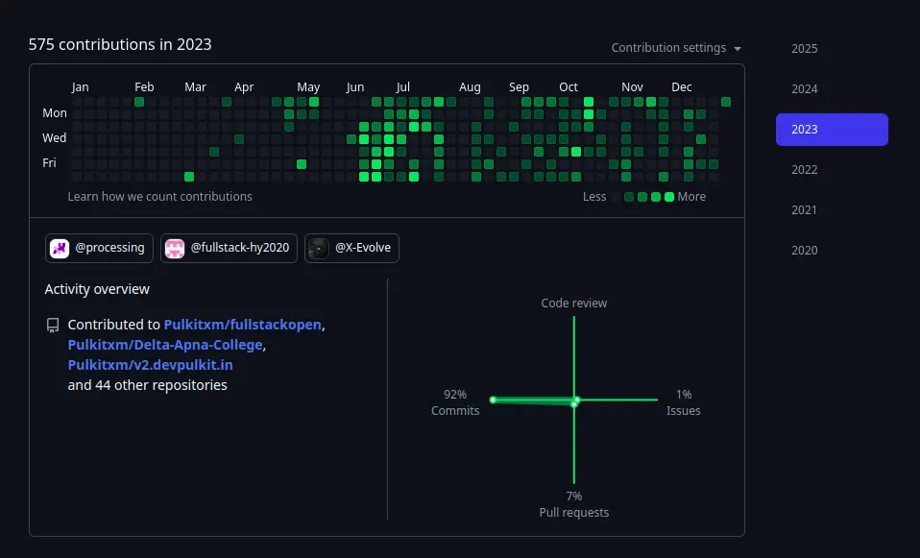Switch to the 2024 contributions year
The image size is (920, 558).
[804, 89]
